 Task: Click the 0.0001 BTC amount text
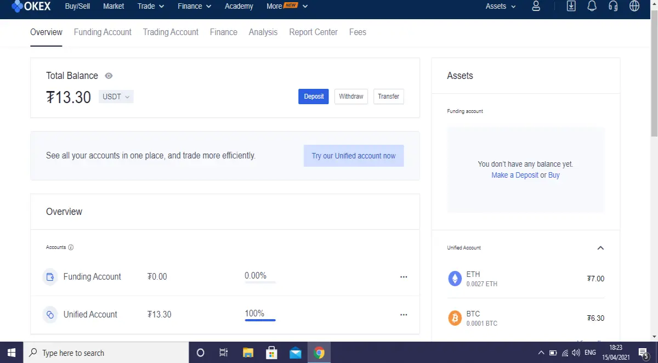coord(482,324)
